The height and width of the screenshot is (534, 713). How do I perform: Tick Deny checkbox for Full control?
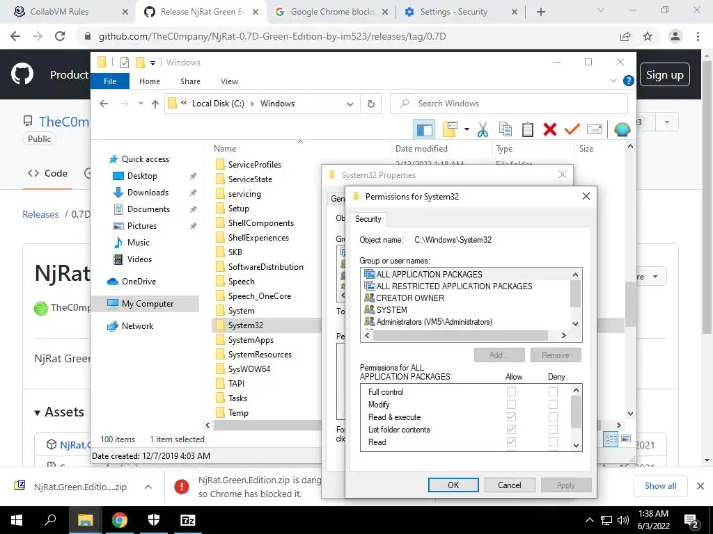pyautogui.click(x=553, y=392)
